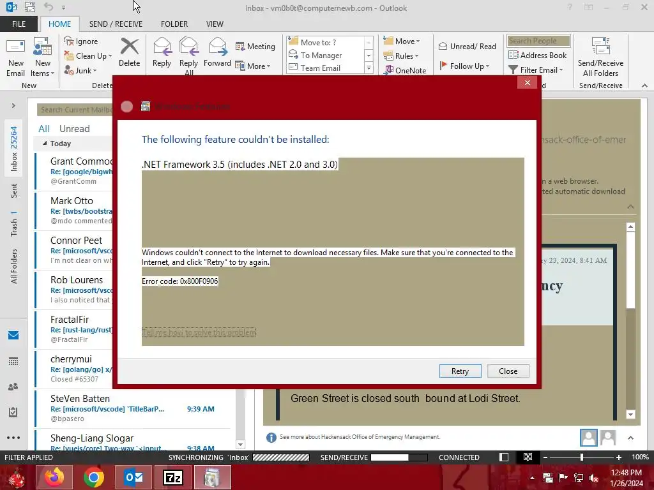Open the SteVen Batten email
654x490 pixels.
click(x=133, y=408)
